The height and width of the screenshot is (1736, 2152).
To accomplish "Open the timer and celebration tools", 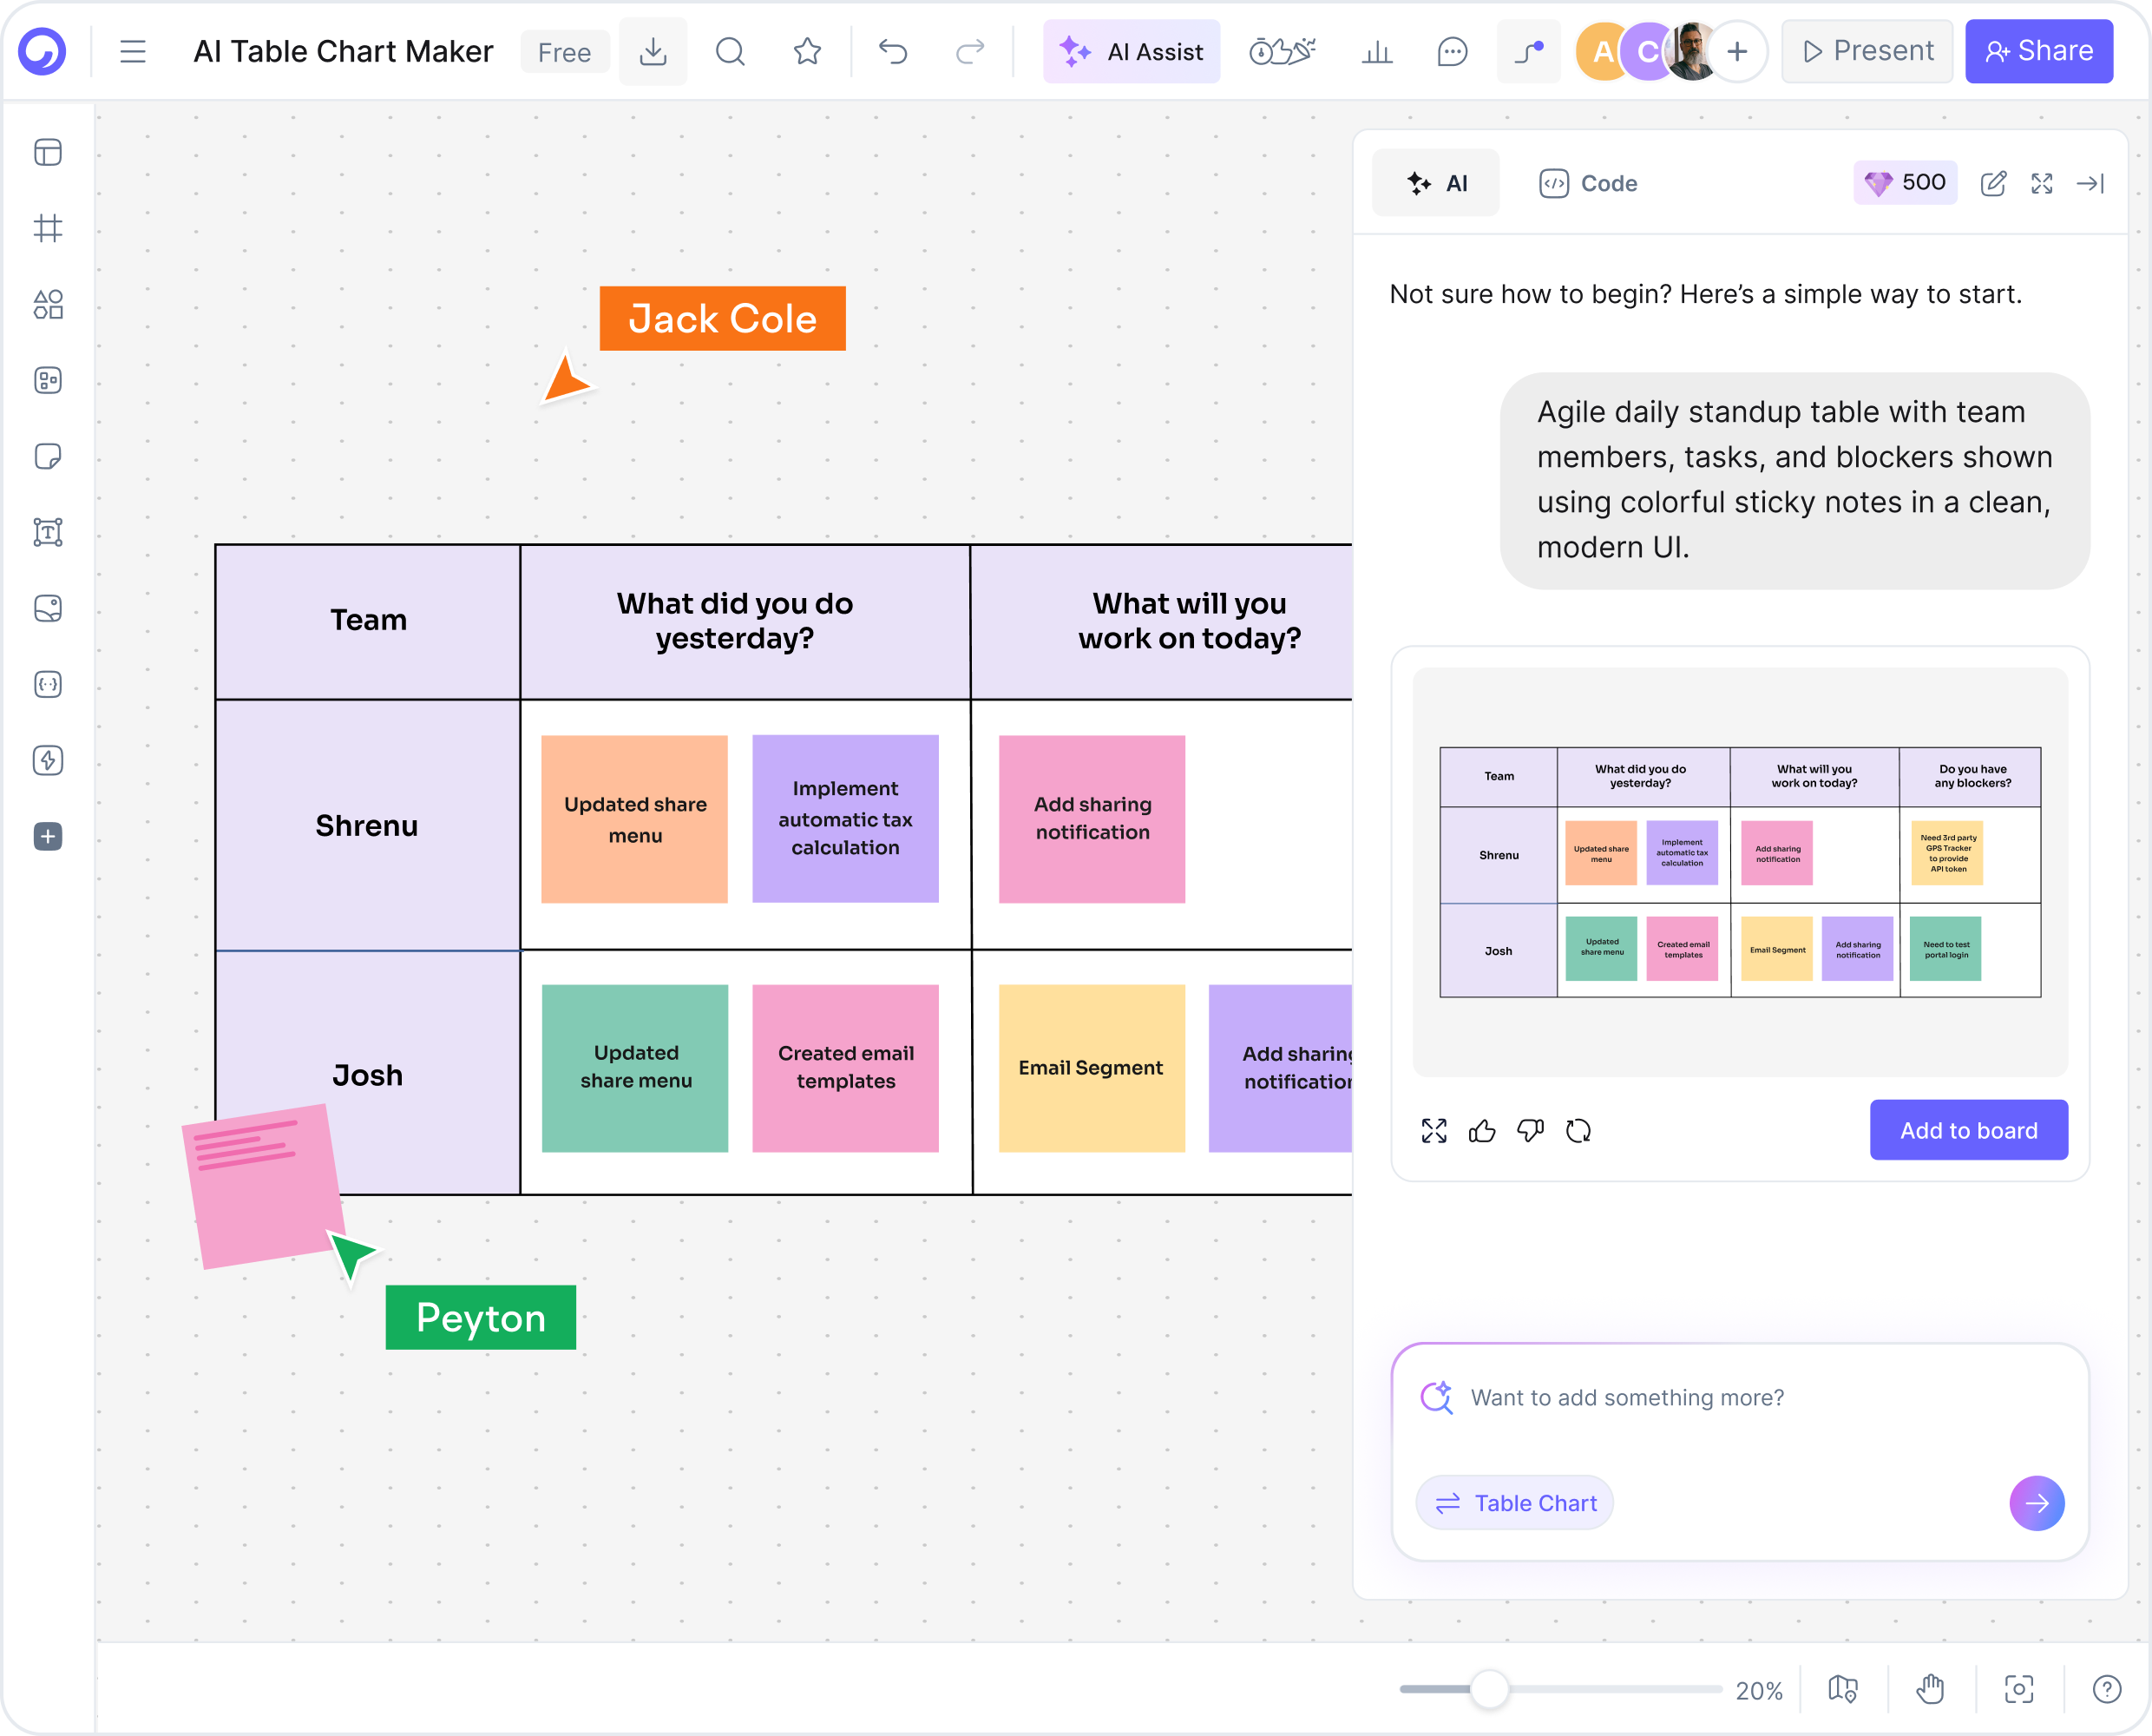I will (x=1283, y=51).
